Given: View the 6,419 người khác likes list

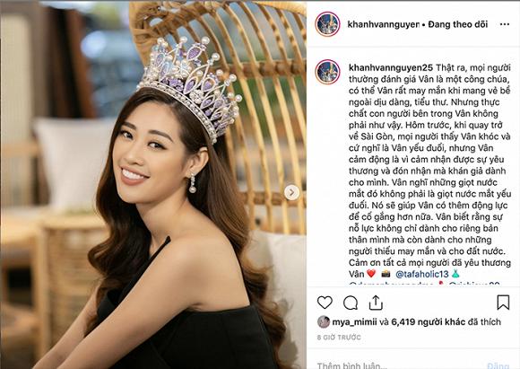Looking at the screenshot, I should (429, 321).
